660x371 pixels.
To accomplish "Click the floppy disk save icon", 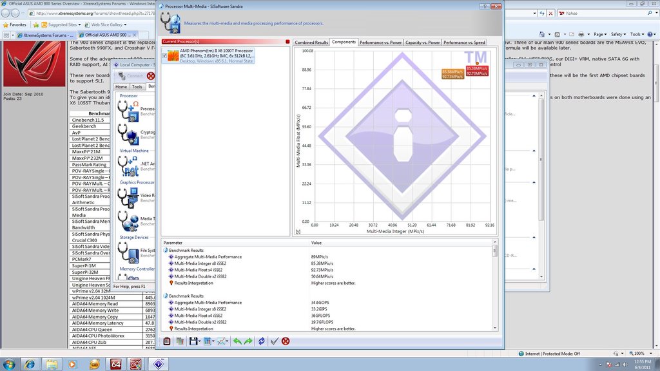I will (193, 341).
